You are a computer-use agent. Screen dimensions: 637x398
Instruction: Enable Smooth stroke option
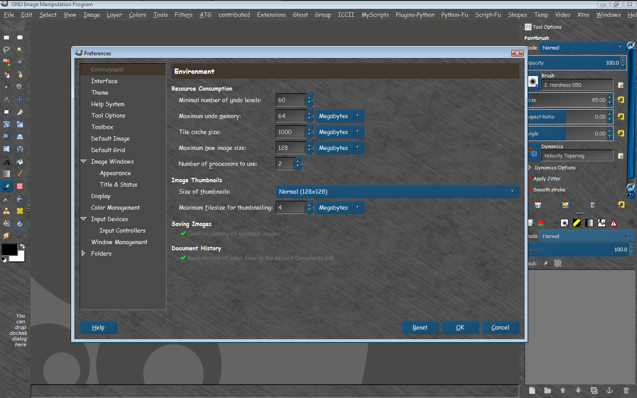[546, 190]
